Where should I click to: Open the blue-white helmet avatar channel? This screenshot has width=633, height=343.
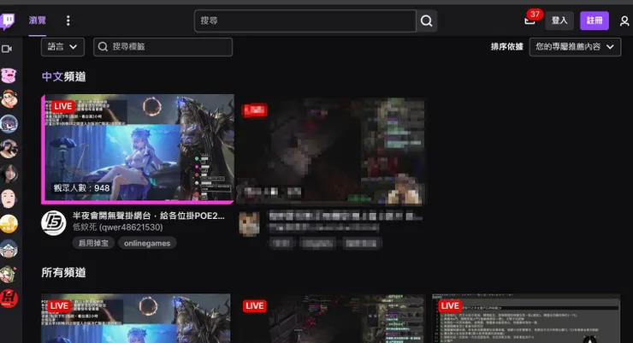9,249
